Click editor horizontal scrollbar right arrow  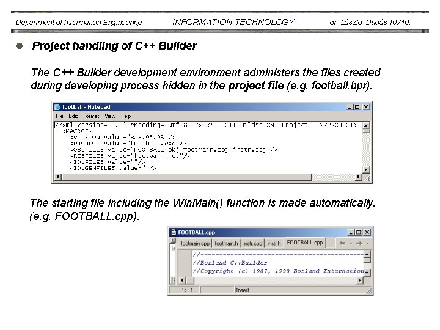click(360, 280)
